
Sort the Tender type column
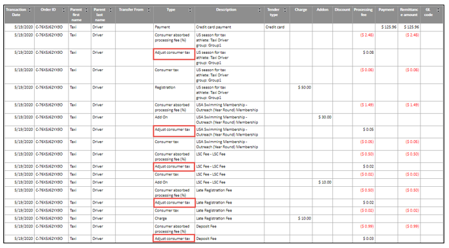click(x=285, y=10)
